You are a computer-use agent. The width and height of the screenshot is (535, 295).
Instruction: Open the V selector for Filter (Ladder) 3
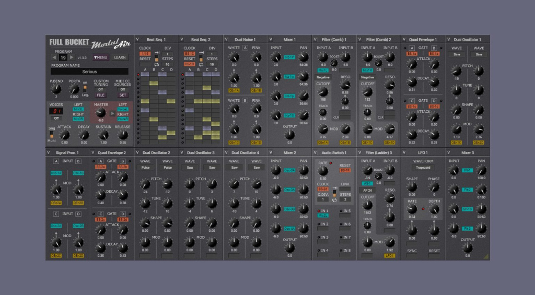click(359, 152)
